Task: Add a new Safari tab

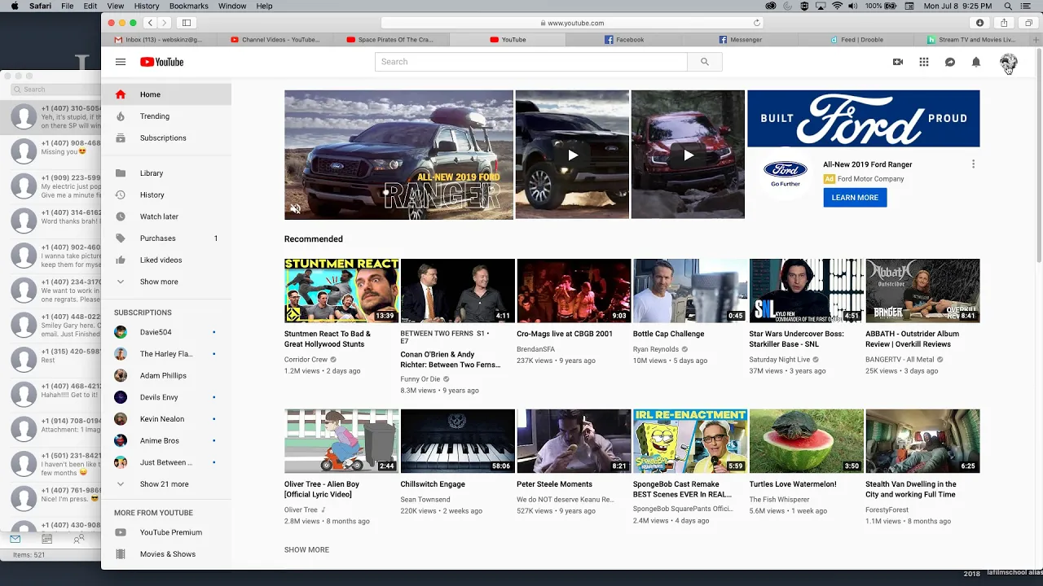Action: [1035, 39]
